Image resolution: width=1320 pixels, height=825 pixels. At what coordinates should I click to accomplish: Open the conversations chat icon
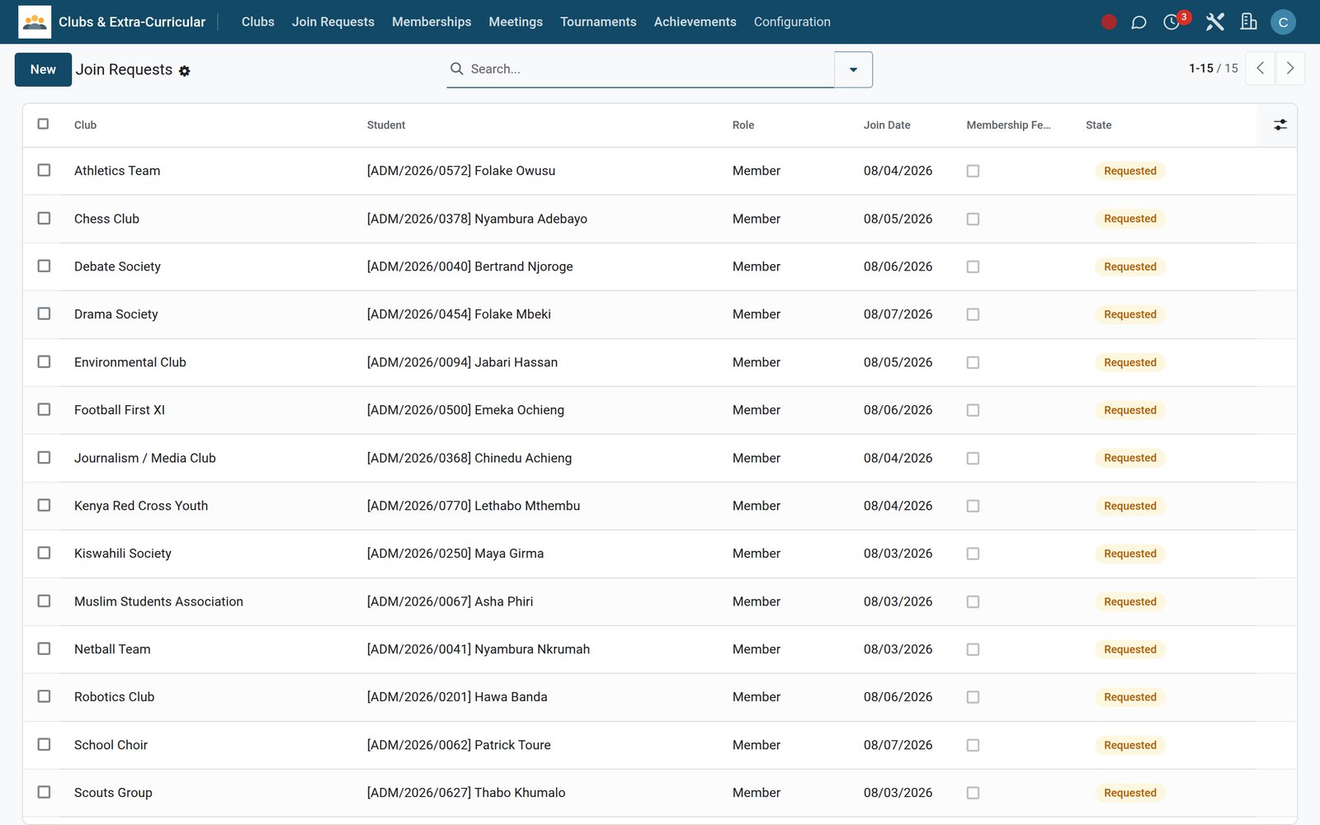click(x=1138, y=22)
